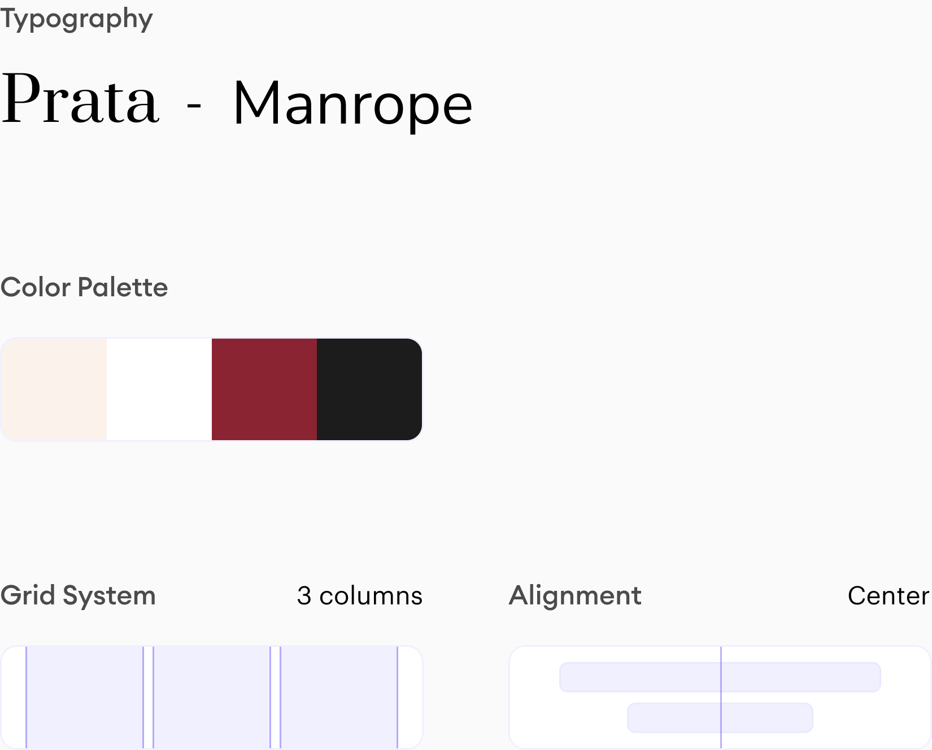Click the dash between the font names
Image resolution: width=932 pixels, height=750 pixels.
click(x=194, y=106)
